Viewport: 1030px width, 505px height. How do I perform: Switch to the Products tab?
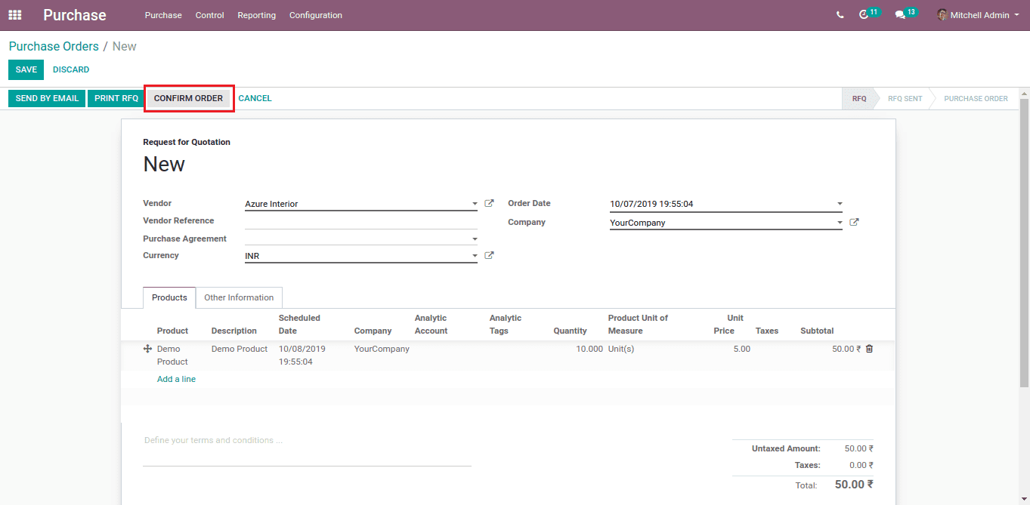tap(169, 297)
